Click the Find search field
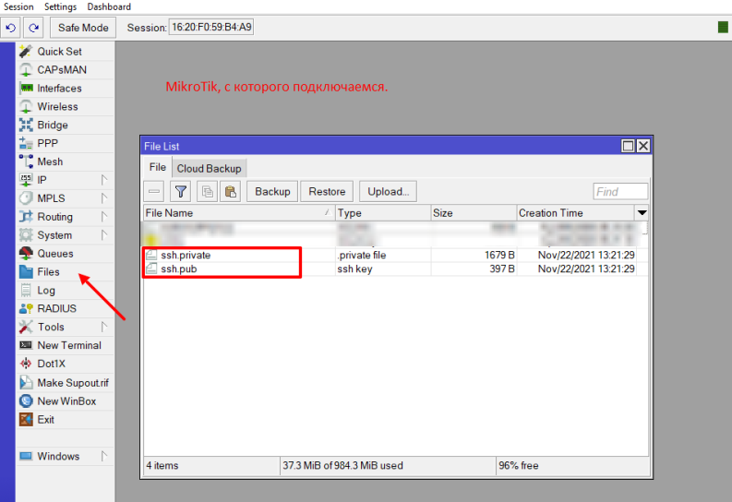 [620, 191]
